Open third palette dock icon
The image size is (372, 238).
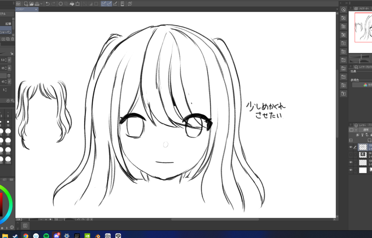[x=343, y=26]
